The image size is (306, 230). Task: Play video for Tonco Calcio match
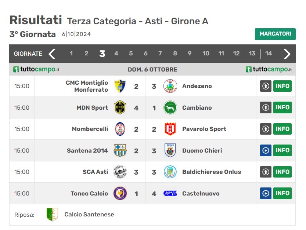click(x=266, y=193)
